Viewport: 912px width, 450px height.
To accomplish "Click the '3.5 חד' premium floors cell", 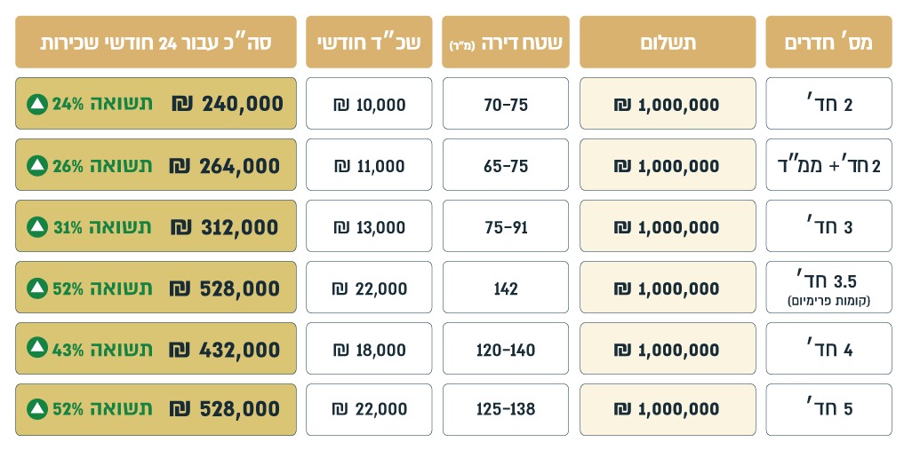I will tap(828, 288).
